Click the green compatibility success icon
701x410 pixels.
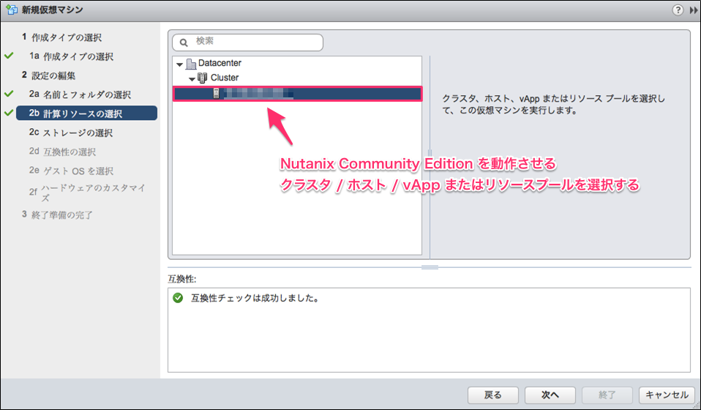tap(178, 298)
